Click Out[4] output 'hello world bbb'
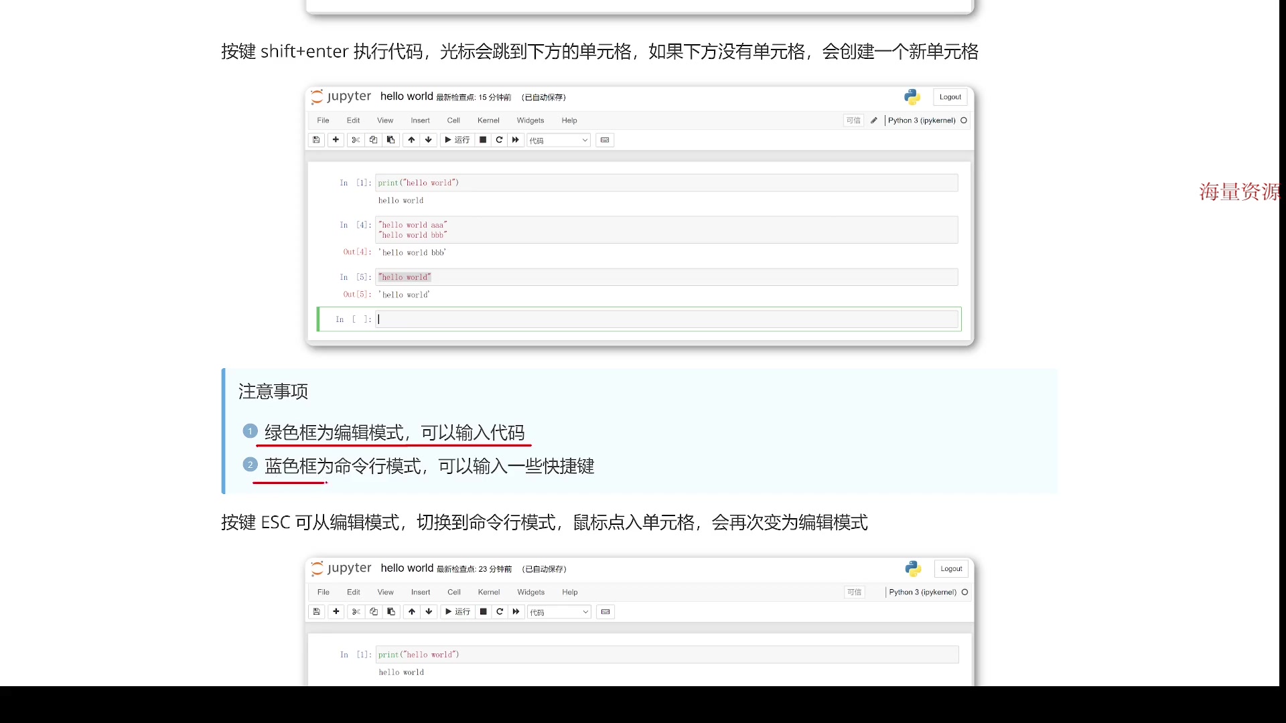Screen dimensions: 1286x723 (x=412, y=252)
